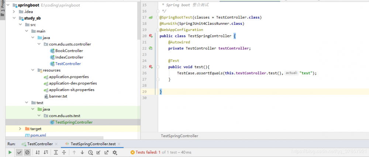Collapse the test folder

pyautogui.click(x=26, y=103)
